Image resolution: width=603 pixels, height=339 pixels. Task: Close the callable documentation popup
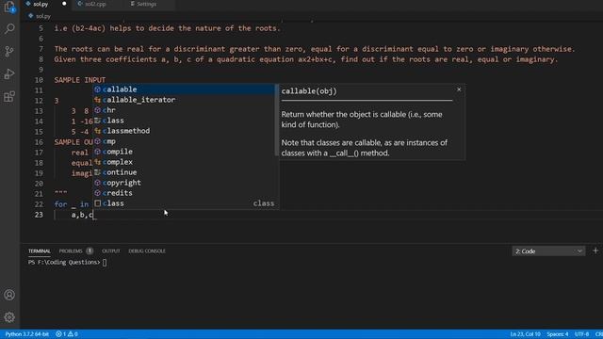pyautogui.click(x=459, y=89)
